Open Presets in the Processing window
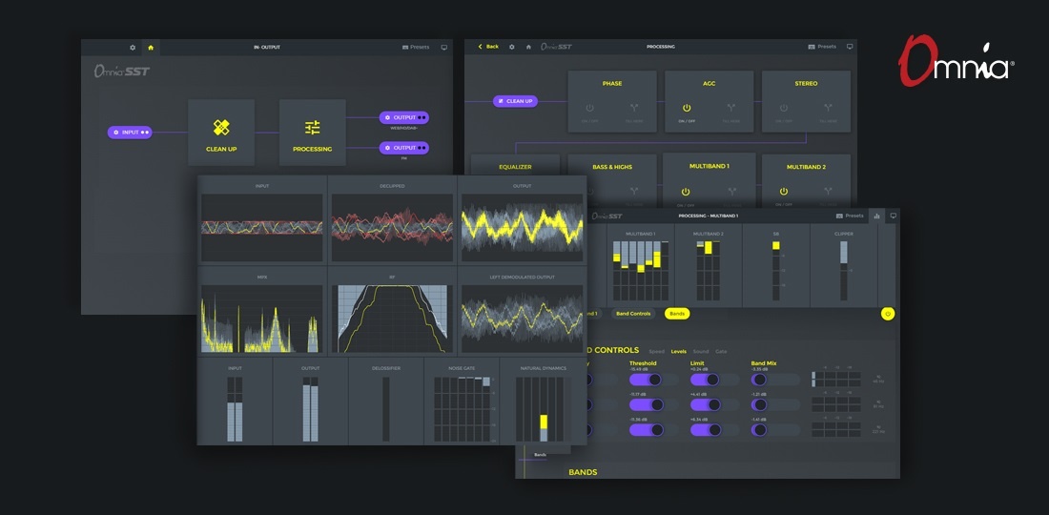Image resolution: width=1049 pixels, height=515 pixels. (822, 46)
